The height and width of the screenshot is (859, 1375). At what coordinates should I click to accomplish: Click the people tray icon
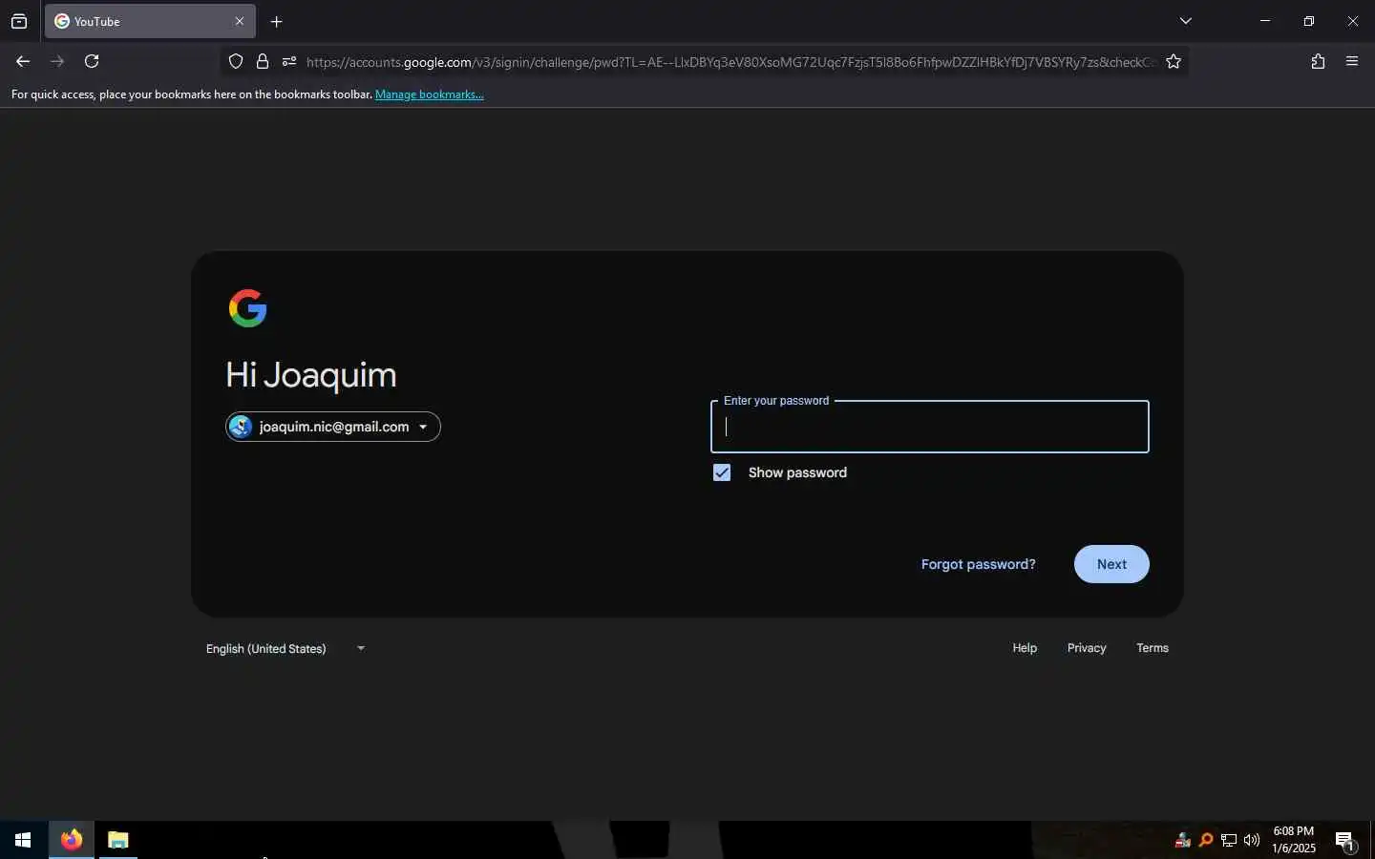click(x=1183, y=840)
